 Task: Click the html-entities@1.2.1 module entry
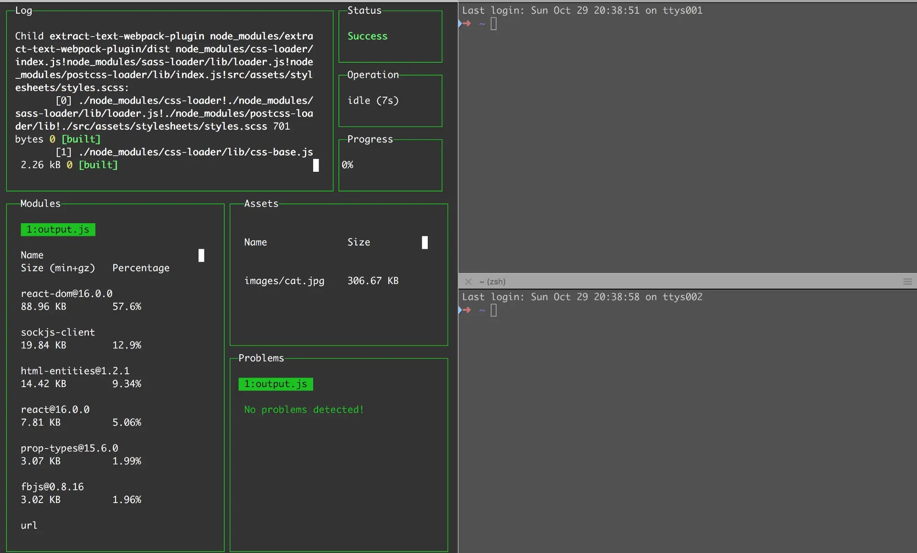[75, 371]
